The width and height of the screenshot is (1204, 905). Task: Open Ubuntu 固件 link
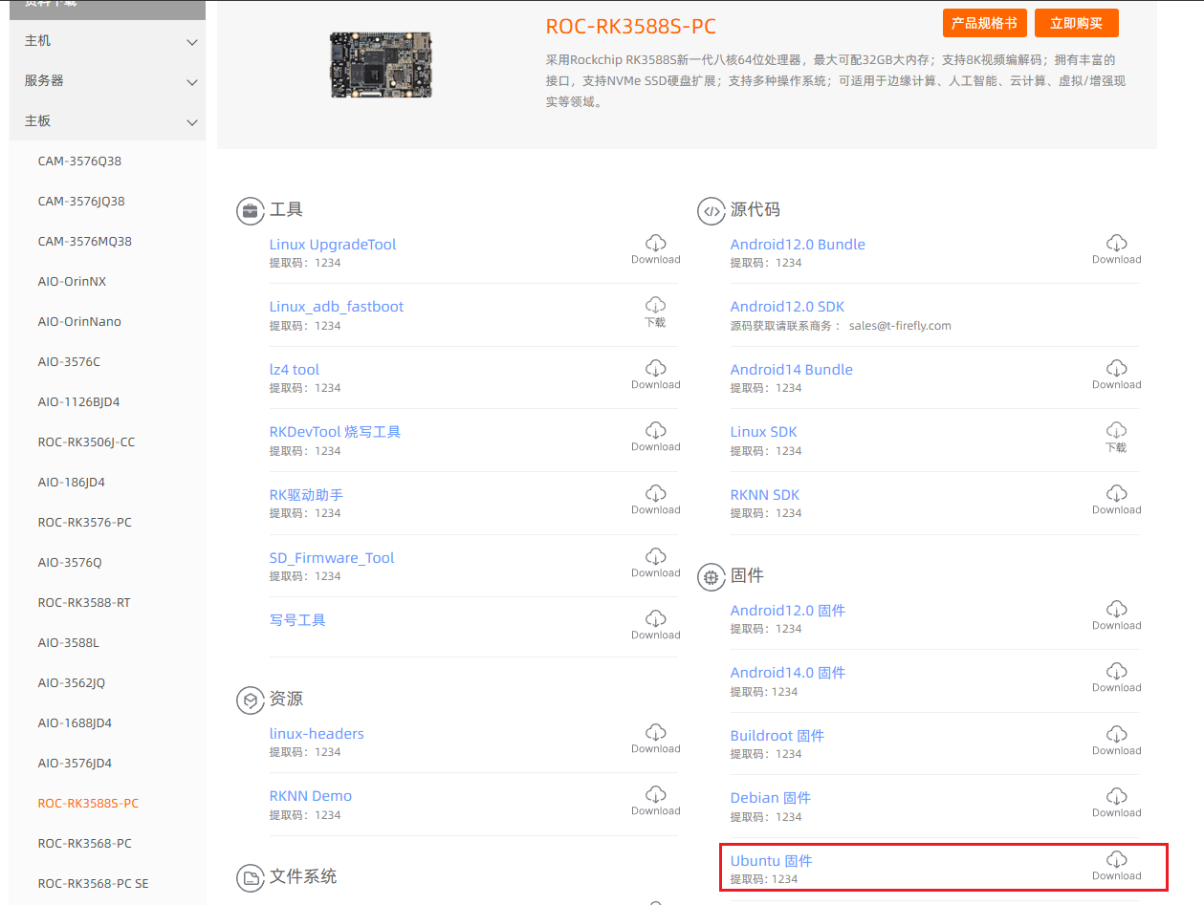(772, 861)
